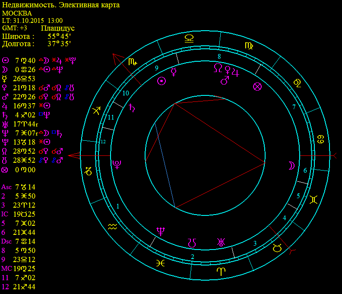Select the Pluto position value 13 Capricorn 18
342x294 pixels.
24,142
